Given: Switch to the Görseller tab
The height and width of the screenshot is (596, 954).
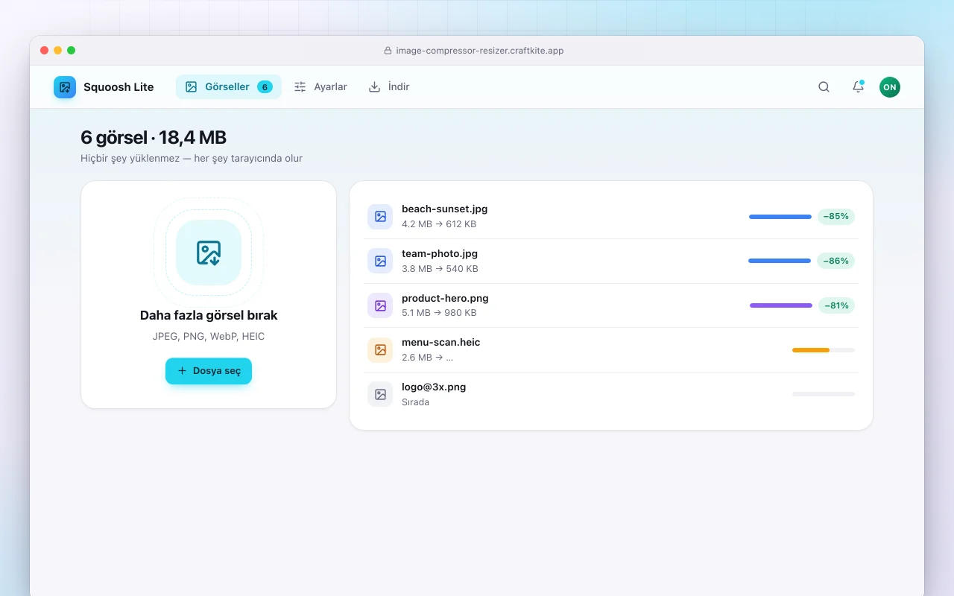Looking at the screenshot, I should (229, 87).
